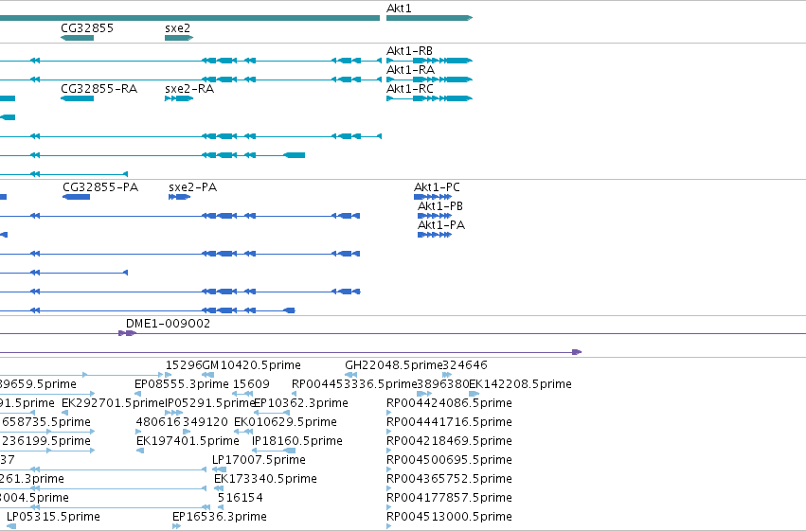The width and height of the screenshot is (806, 531).
Task: Click the LP05315.5prime EST label
Action: click(53, 517)
